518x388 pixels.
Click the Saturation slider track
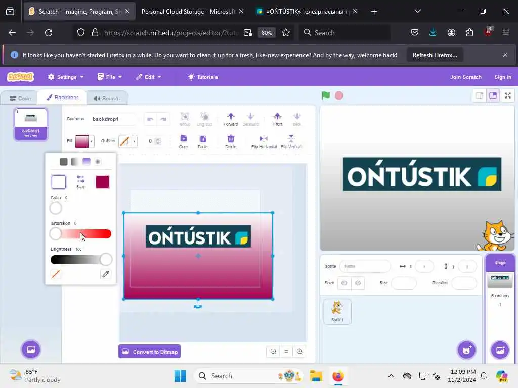(81, 234)
